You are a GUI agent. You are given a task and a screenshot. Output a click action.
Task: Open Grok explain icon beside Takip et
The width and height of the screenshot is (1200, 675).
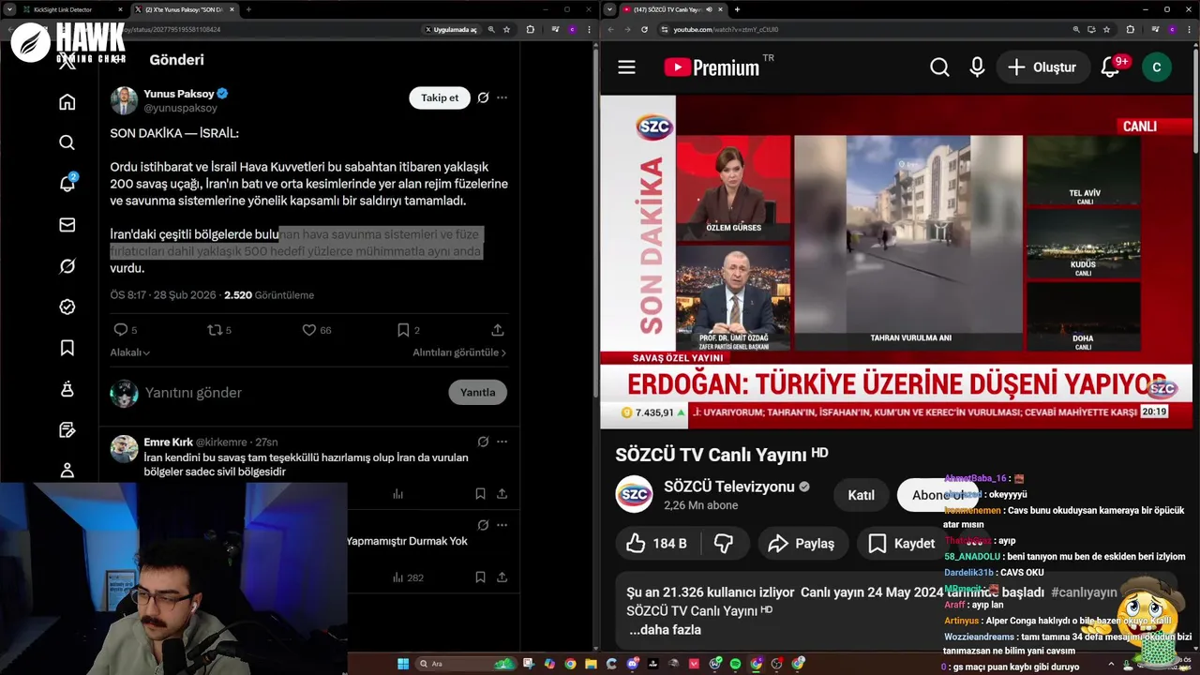click(x=483, y=97)
